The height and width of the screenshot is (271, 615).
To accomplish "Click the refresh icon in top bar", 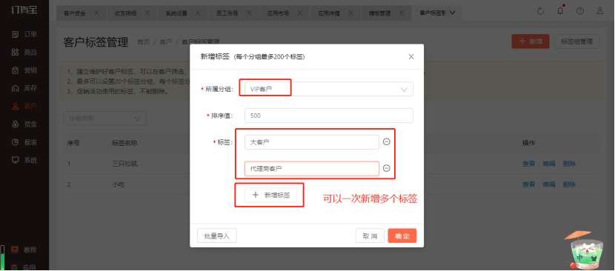I will [540, 11].
